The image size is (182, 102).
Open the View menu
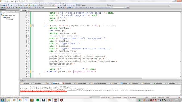tap(8, 3)
